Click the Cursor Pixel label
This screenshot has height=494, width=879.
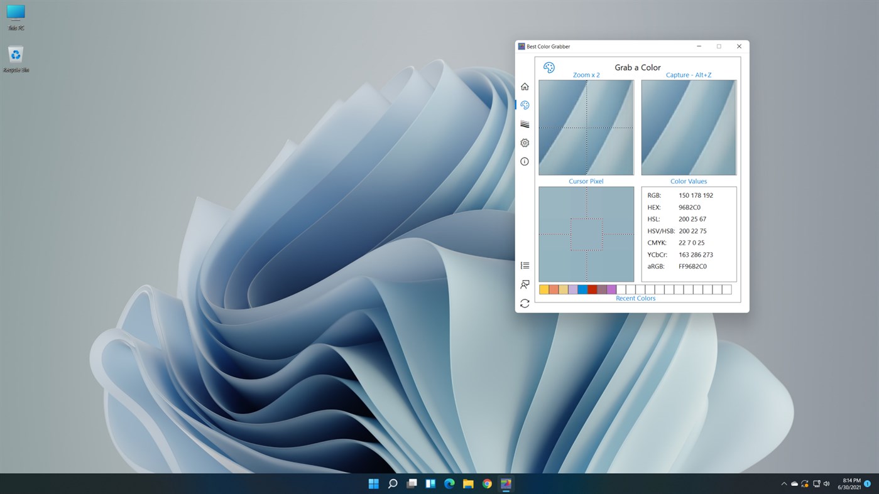point(586,181)
